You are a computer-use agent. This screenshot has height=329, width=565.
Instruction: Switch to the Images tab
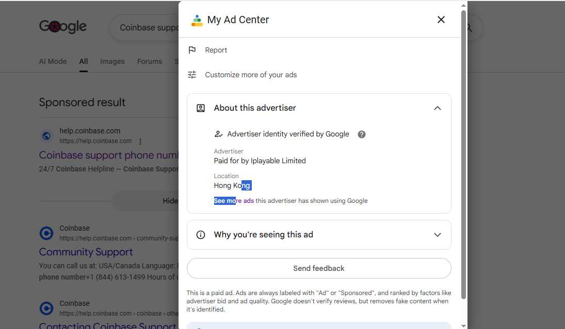(112, 61)
